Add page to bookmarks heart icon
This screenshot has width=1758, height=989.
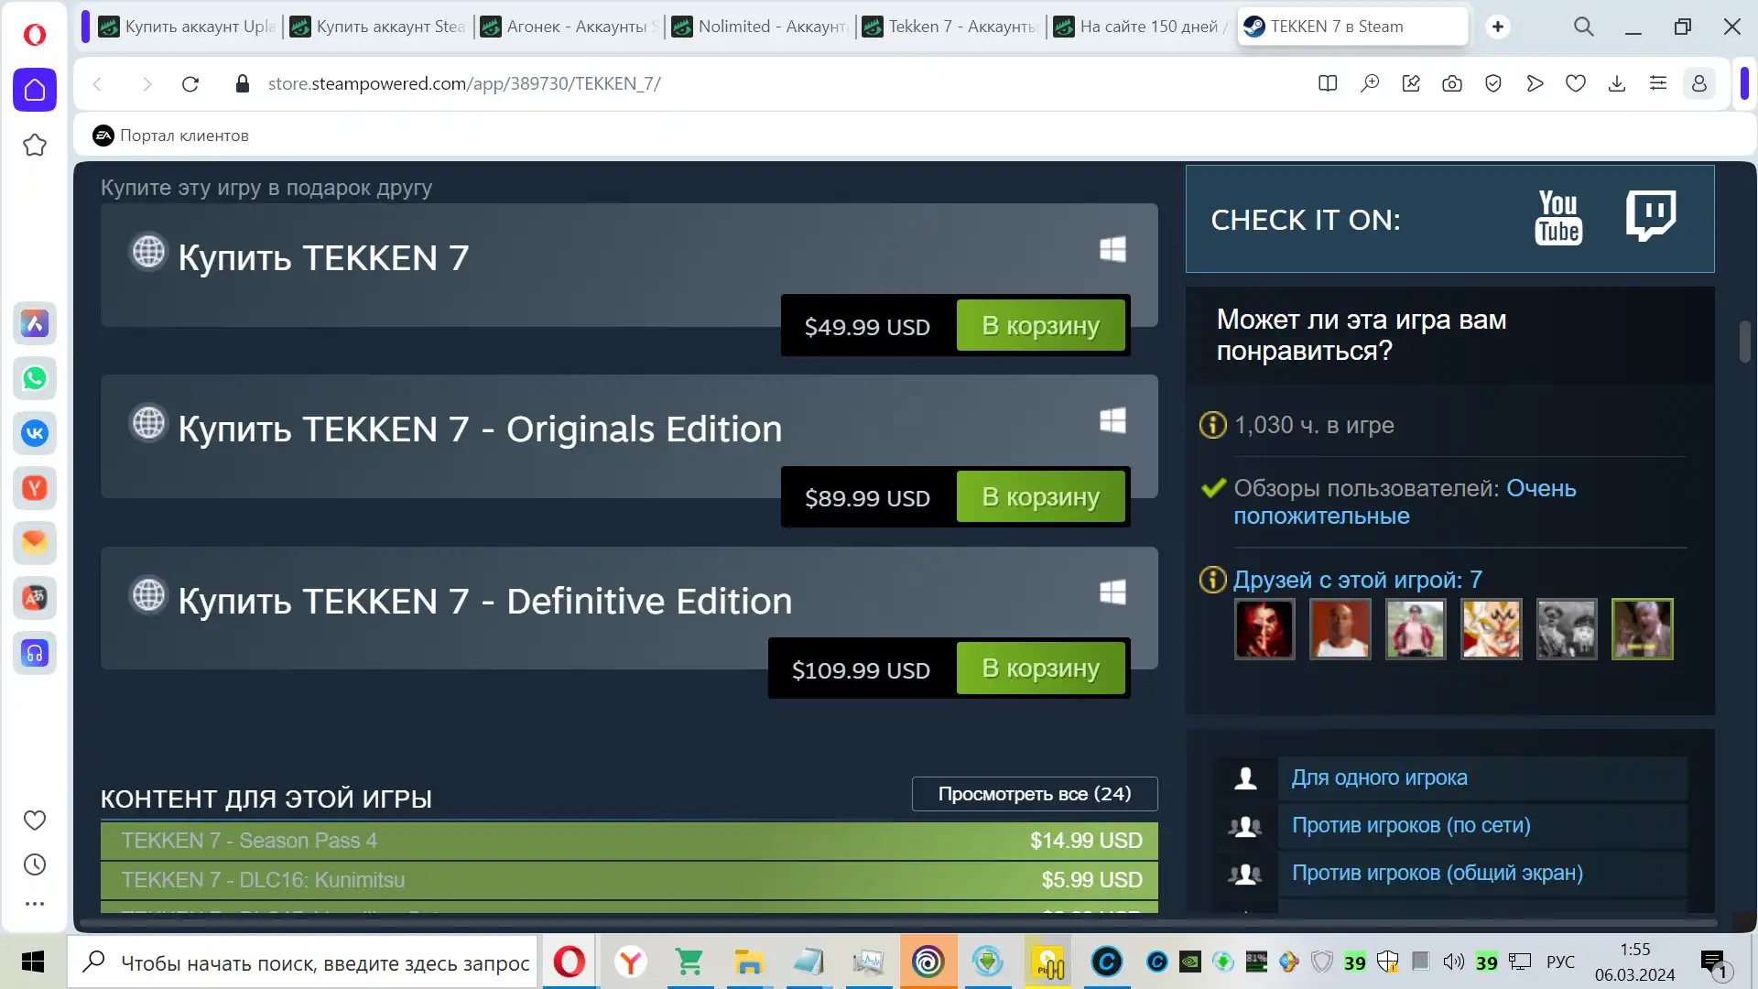pos(1576,84)
